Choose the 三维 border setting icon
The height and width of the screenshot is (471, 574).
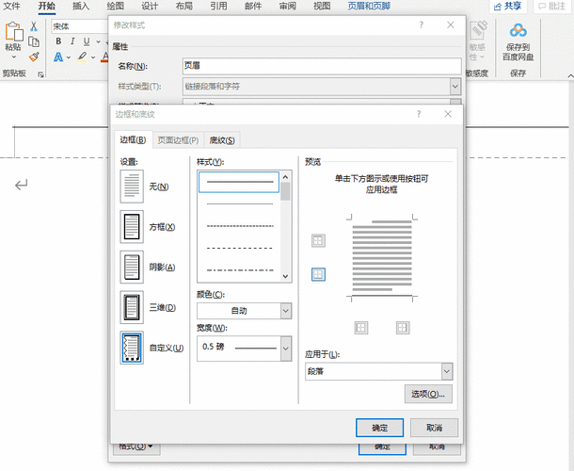click(132, 307)
